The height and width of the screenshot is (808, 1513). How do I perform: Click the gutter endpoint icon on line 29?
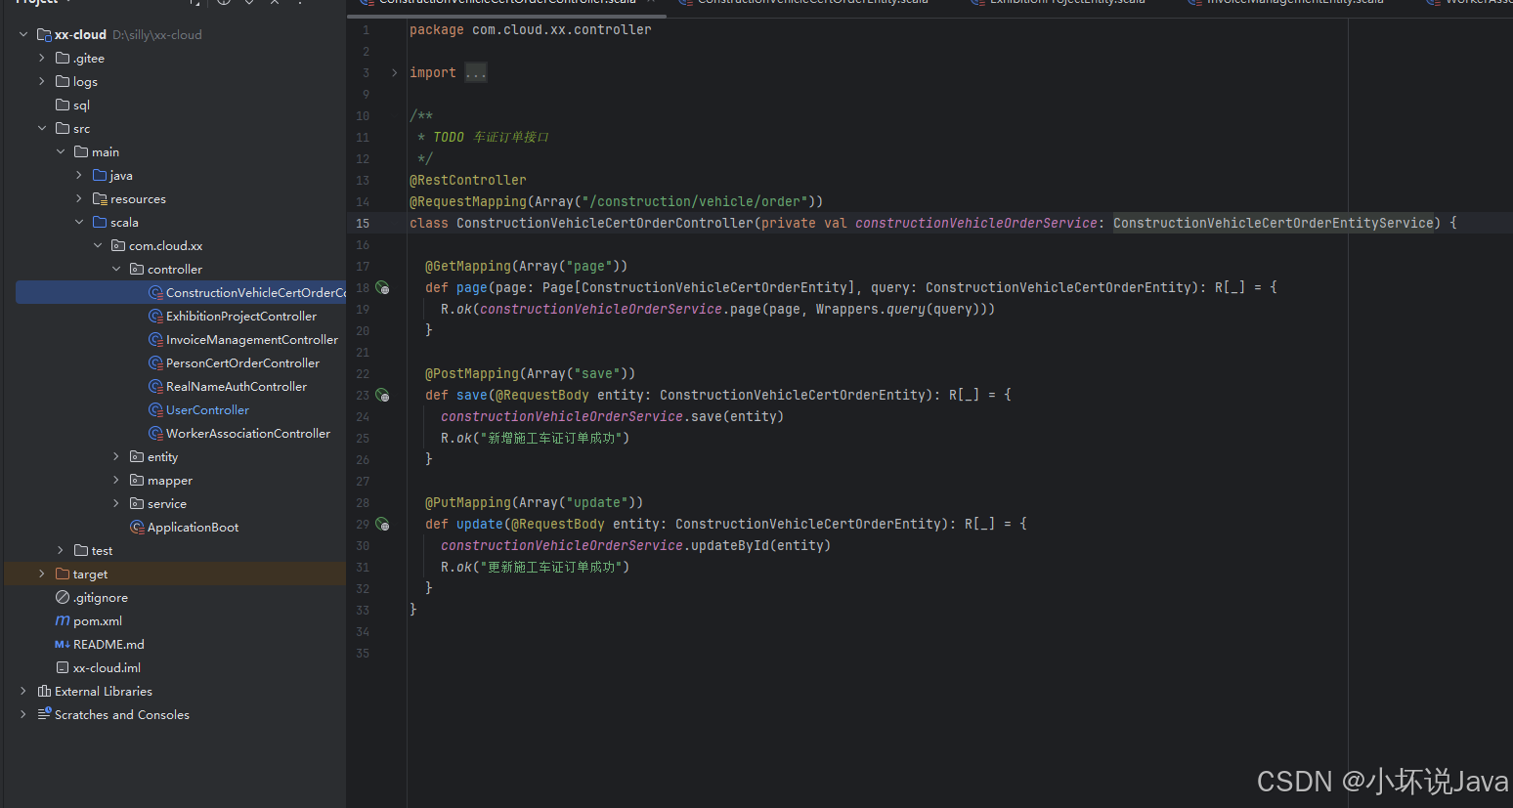383,524
